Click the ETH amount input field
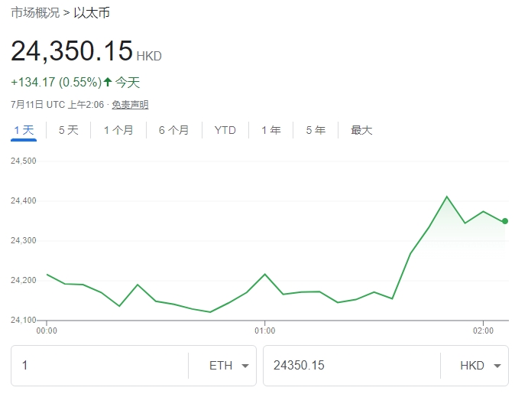This screenshot has width=515, height=394. point(99,366)
